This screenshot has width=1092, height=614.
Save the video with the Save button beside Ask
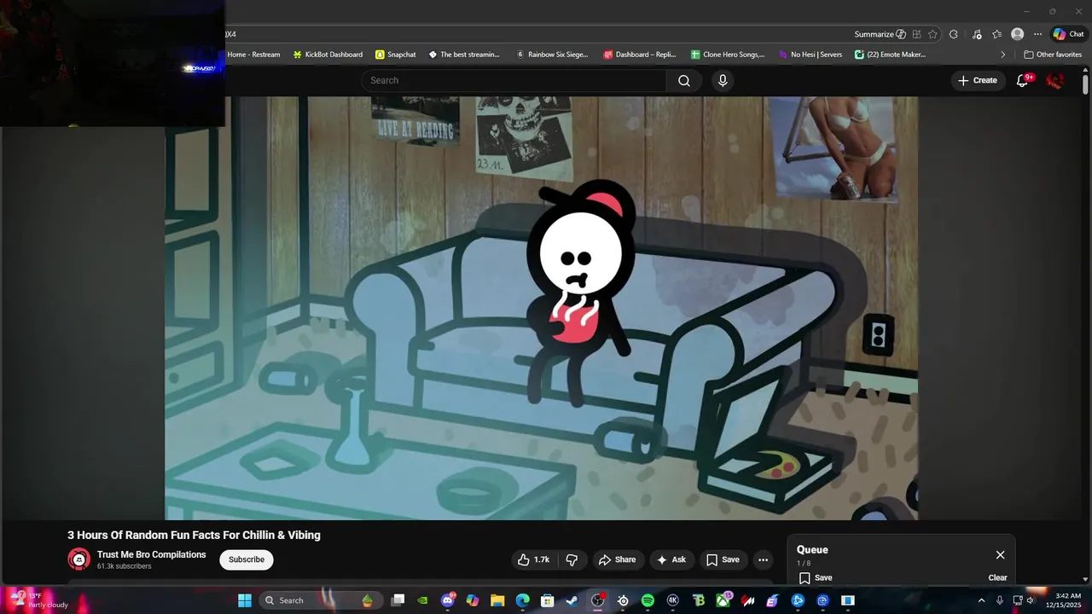(723, 559)
